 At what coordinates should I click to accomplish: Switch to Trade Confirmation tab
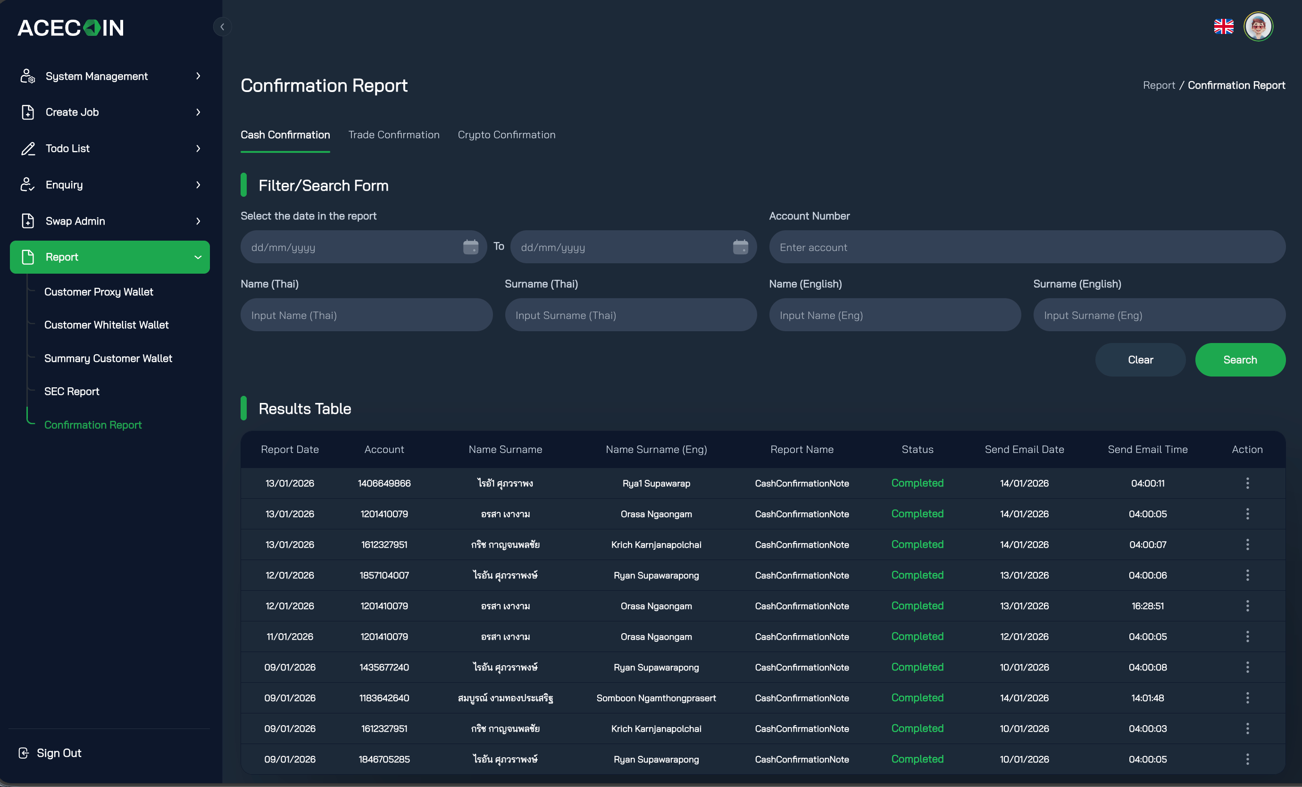[x=393, y=135]
